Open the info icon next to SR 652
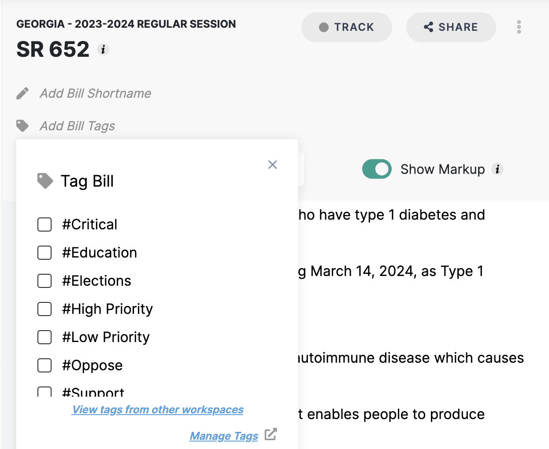549x449 pixels. coord(104,50)
